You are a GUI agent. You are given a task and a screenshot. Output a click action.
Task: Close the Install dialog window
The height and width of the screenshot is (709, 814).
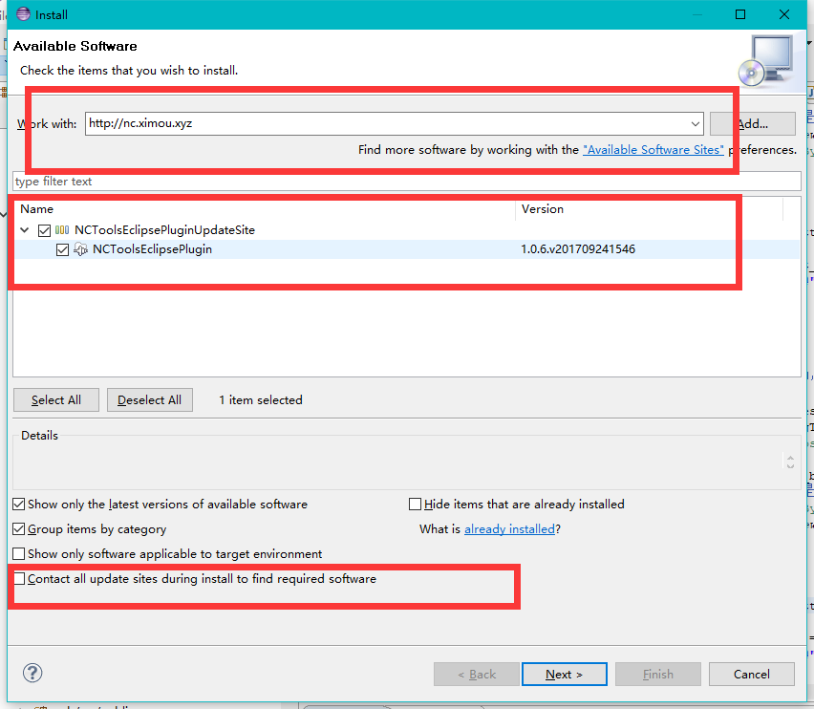click(784, 14)
